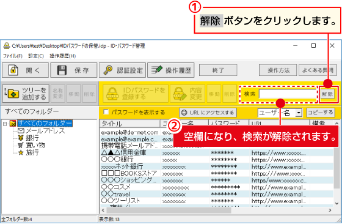Select the 買い物 shopping cart folder
This screenshot has height=224, width=342.
click(31, 145)
